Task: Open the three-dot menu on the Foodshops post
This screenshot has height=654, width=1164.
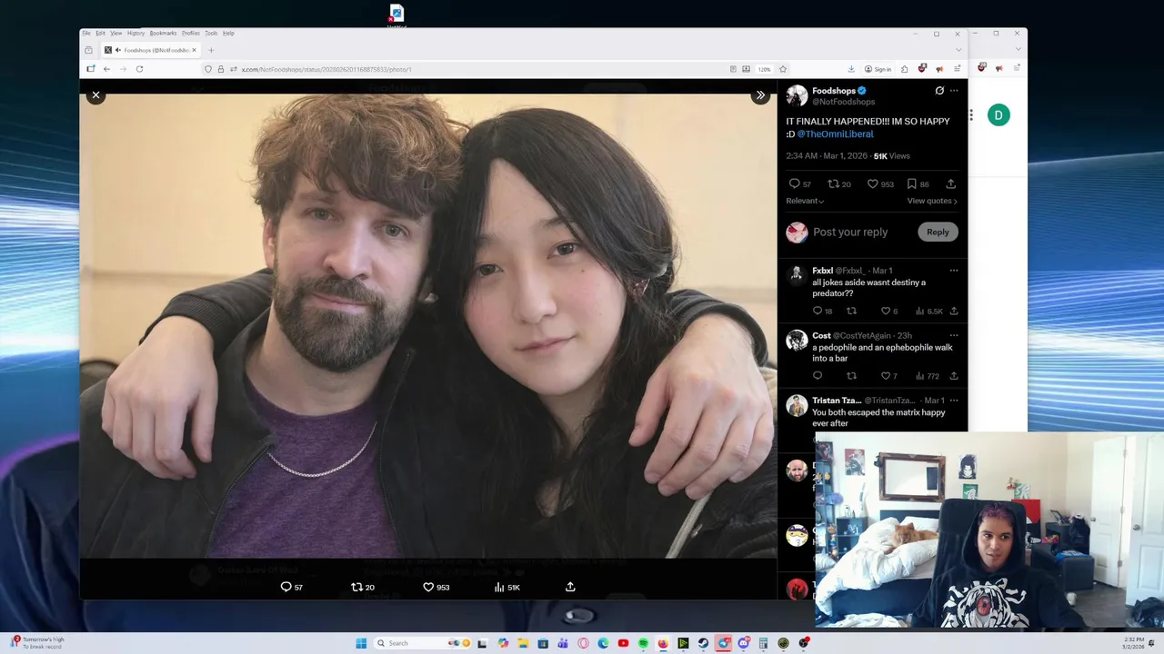Action: [x=954, y=91]
